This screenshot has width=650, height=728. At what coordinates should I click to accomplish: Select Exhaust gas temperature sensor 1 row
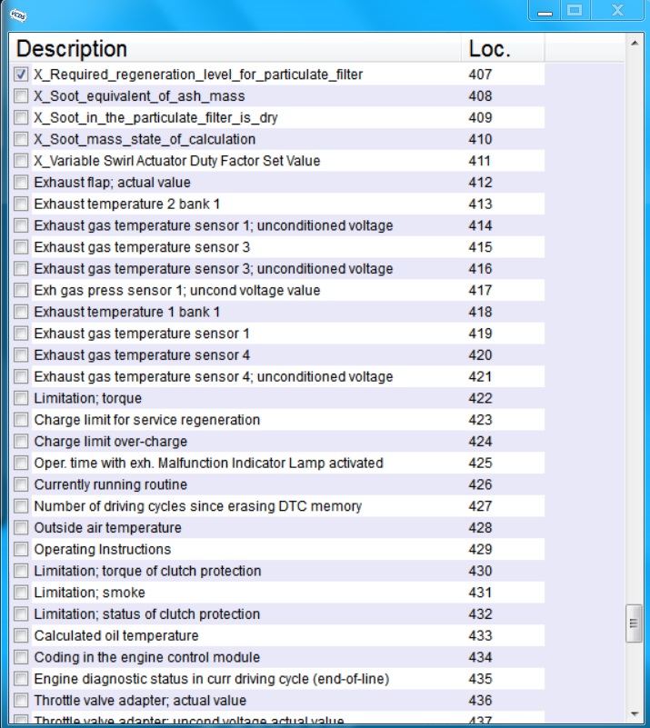coord(277,334)
